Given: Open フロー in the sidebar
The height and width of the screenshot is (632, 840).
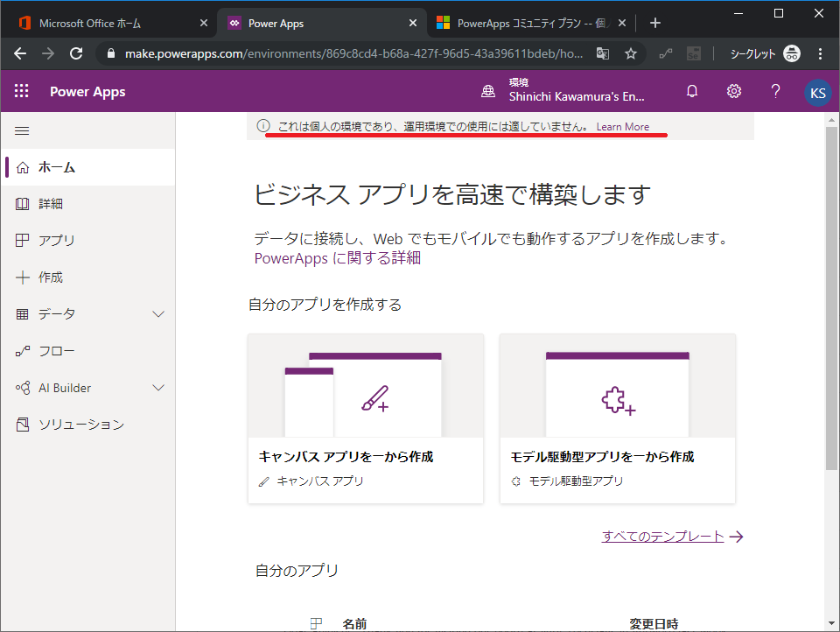Looking at the screenshot, I should pyautogui.click(x=88, y=351).
